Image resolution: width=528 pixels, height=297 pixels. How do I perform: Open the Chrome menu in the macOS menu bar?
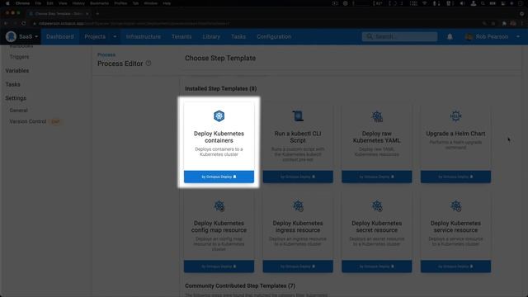[x=22, y=3]
